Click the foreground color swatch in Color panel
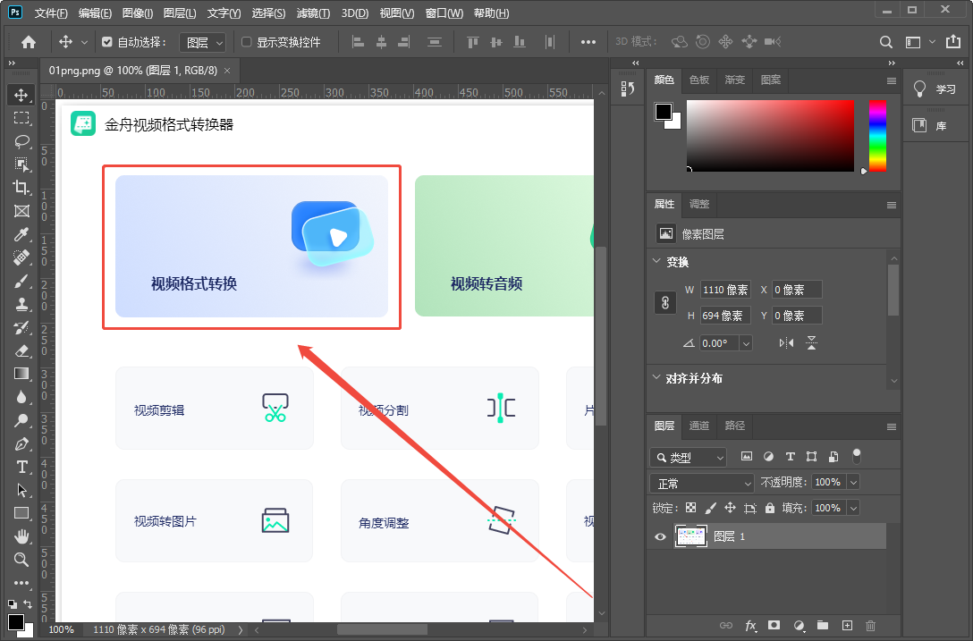 coord(664,112)
